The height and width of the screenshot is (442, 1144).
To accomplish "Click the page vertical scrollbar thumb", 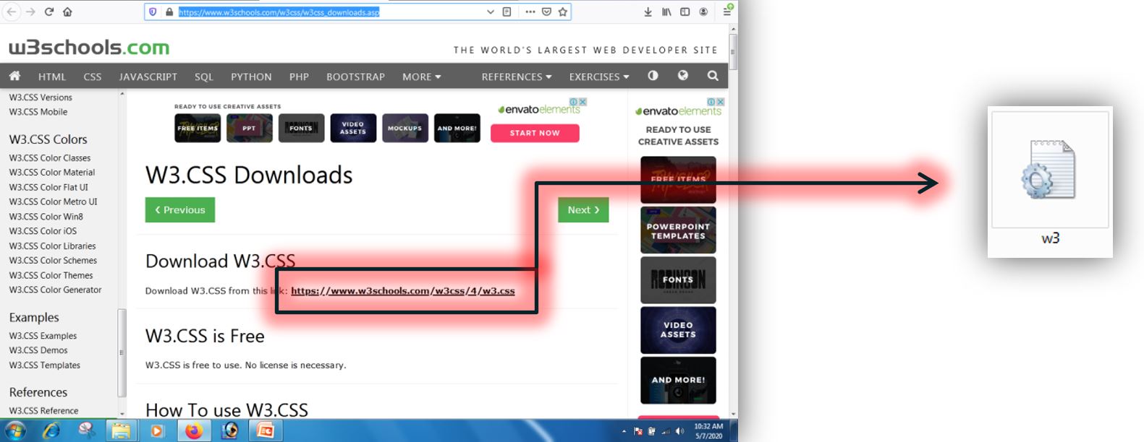I will coord(733,52).
